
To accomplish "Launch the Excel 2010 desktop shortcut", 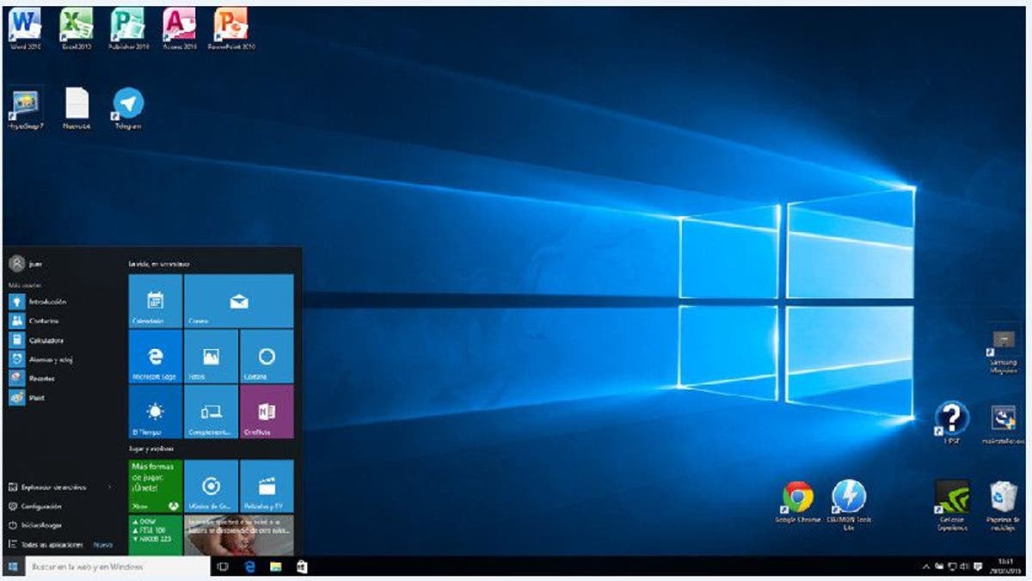I will (x=76, y=25).
